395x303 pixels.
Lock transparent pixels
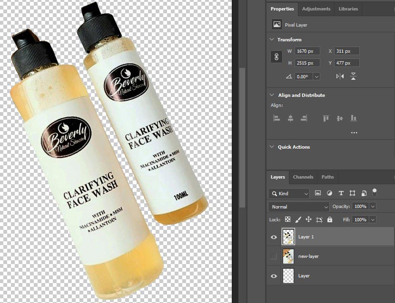tap(287, 219)
